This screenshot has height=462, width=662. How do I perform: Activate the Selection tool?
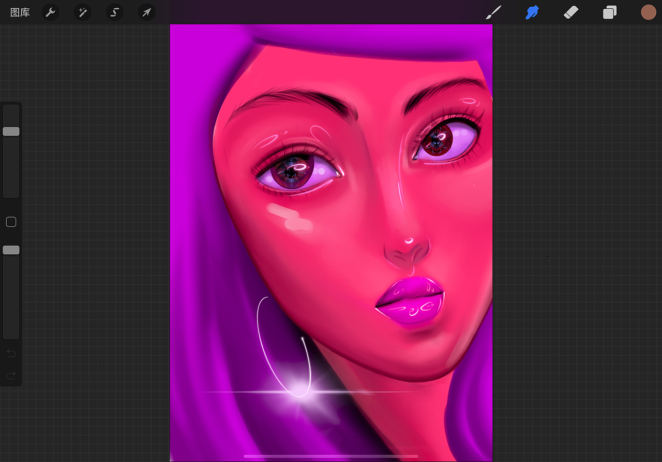tap(115, 12)
